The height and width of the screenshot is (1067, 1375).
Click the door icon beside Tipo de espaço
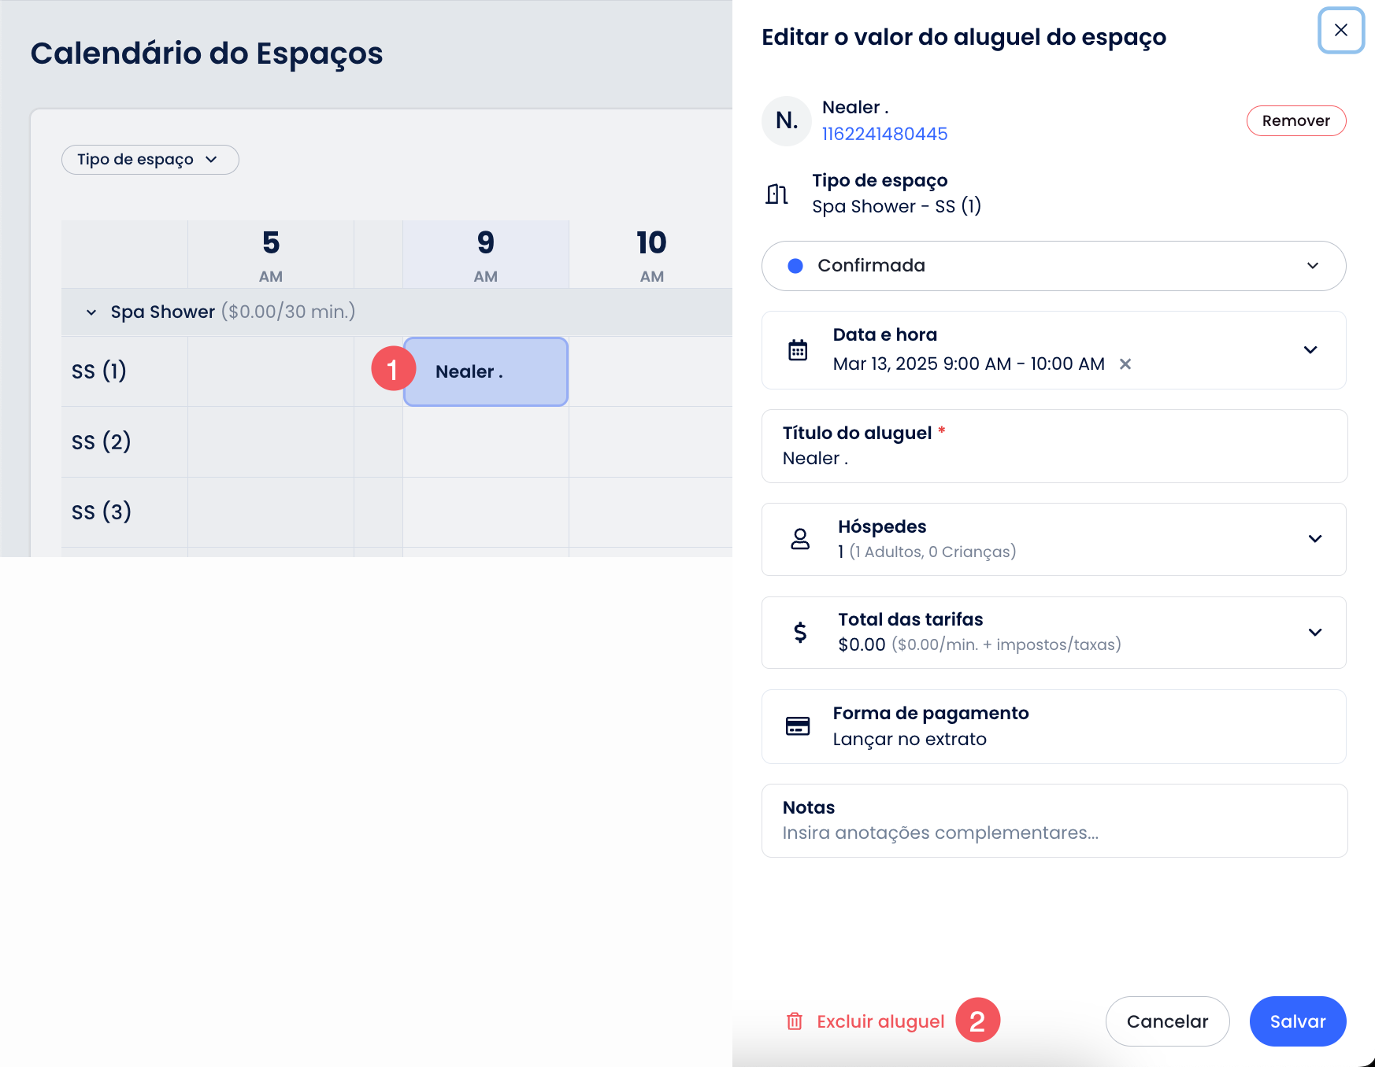point(776,194)
